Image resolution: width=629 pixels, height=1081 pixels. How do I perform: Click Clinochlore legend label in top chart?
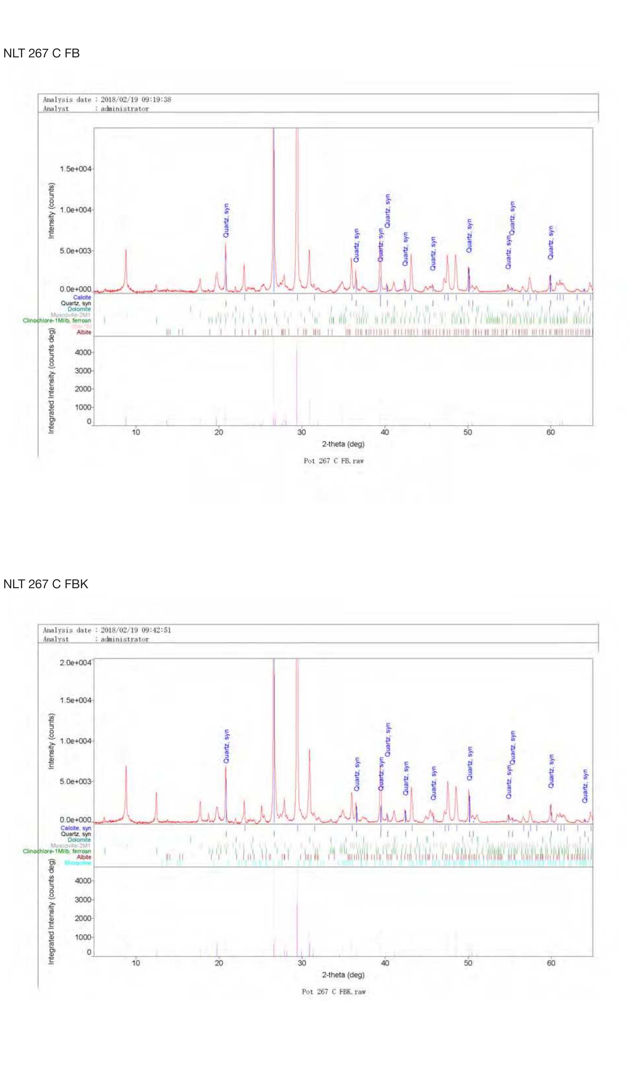pos(57,320)
